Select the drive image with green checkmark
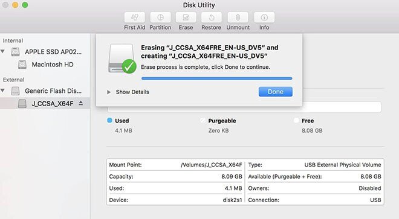 tap(122, 59)
